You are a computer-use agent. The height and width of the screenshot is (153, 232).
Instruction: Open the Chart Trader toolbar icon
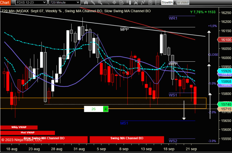128,3
